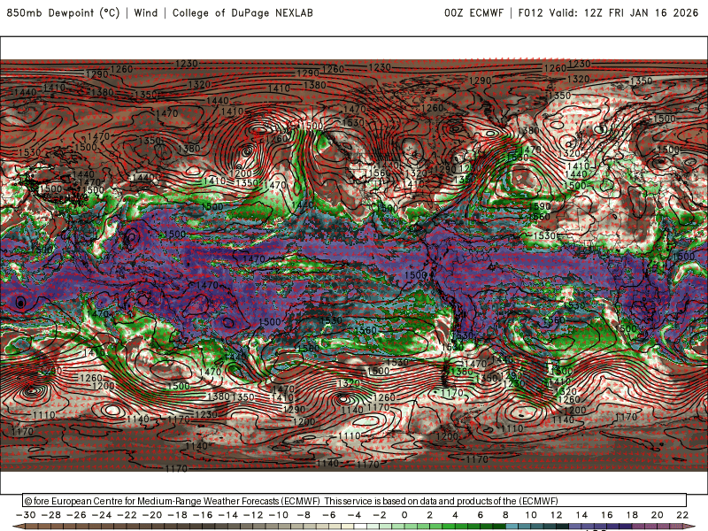The image size is (708, 531).
Task: Click the positive 14 scale value between 12 and 16
Action: pyautogui.click(x=581, y=515)
